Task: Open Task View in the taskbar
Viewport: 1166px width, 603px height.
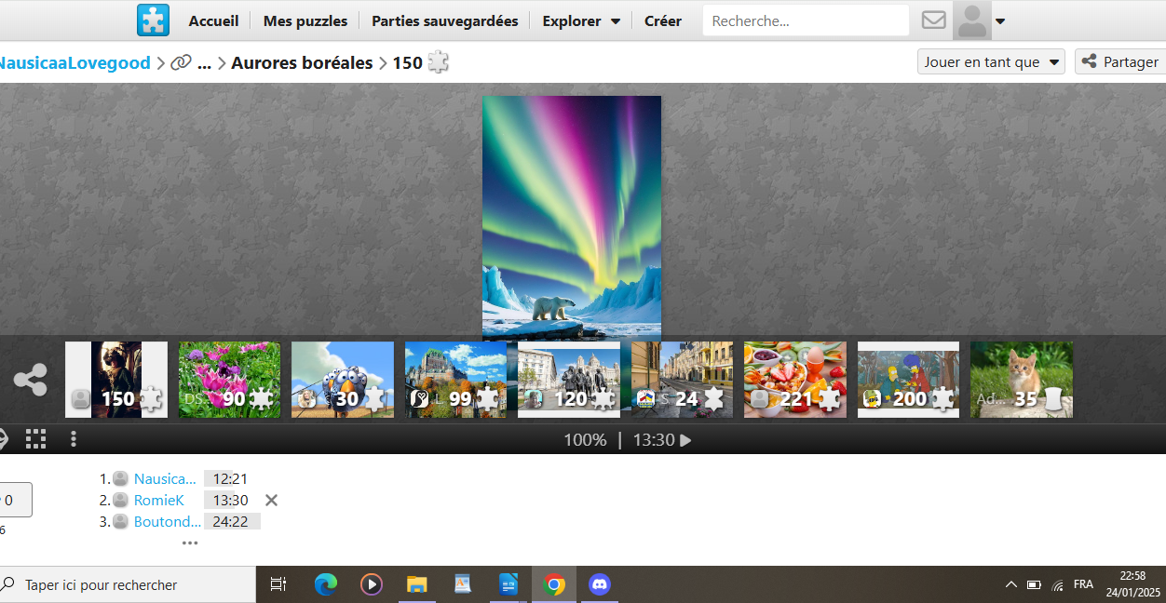Action: [278, 584]
